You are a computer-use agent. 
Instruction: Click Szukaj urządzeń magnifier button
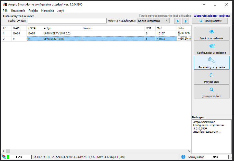coord(211,91)
